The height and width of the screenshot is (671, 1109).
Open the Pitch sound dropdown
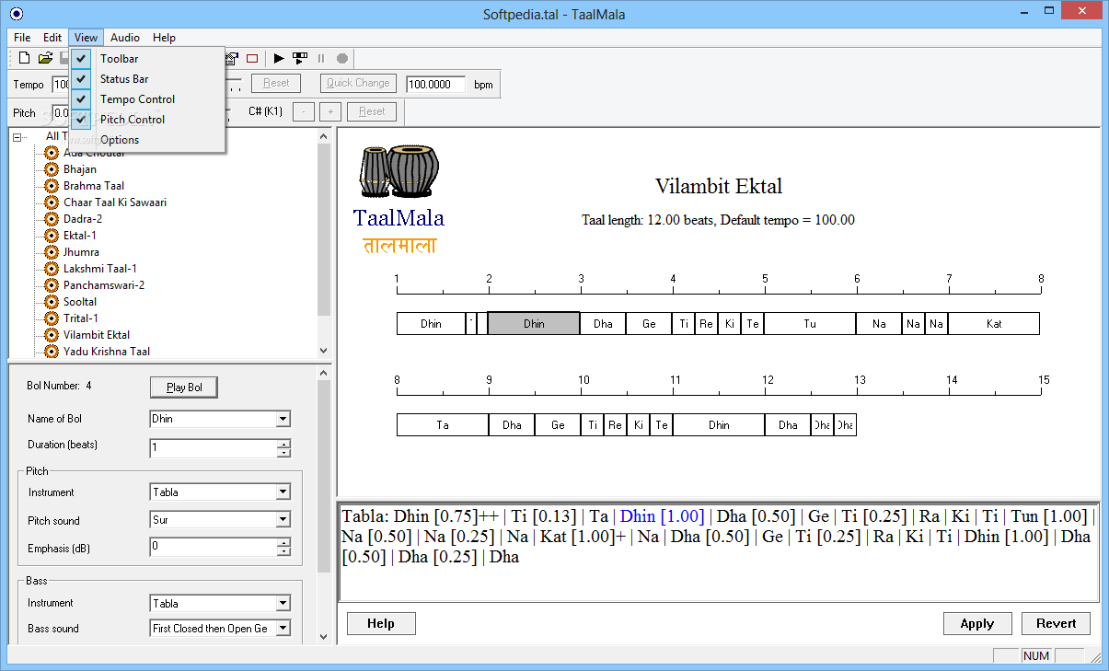283,520
